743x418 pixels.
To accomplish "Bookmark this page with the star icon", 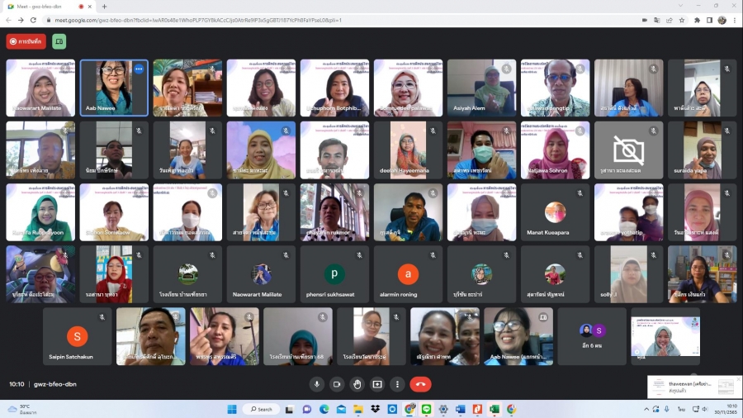I will point(682,20).
